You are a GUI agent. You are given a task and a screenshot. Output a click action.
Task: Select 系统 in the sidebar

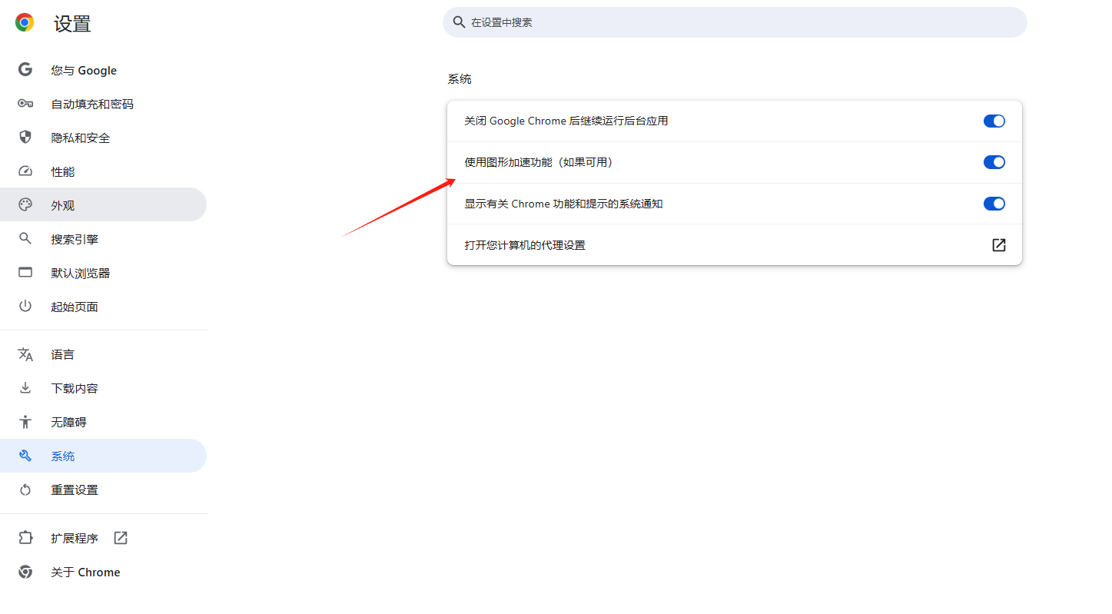[x=103, y=456]
